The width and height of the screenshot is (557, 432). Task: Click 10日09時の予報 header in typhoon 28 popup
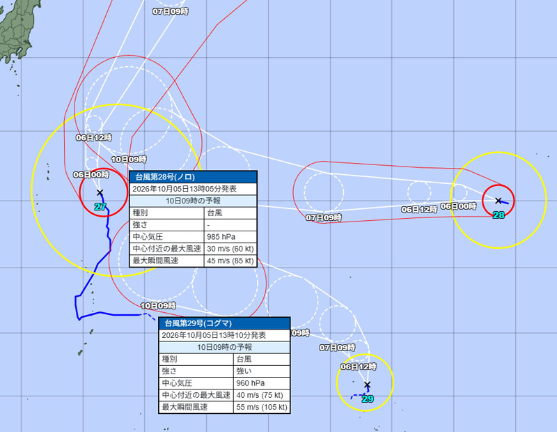194,201
